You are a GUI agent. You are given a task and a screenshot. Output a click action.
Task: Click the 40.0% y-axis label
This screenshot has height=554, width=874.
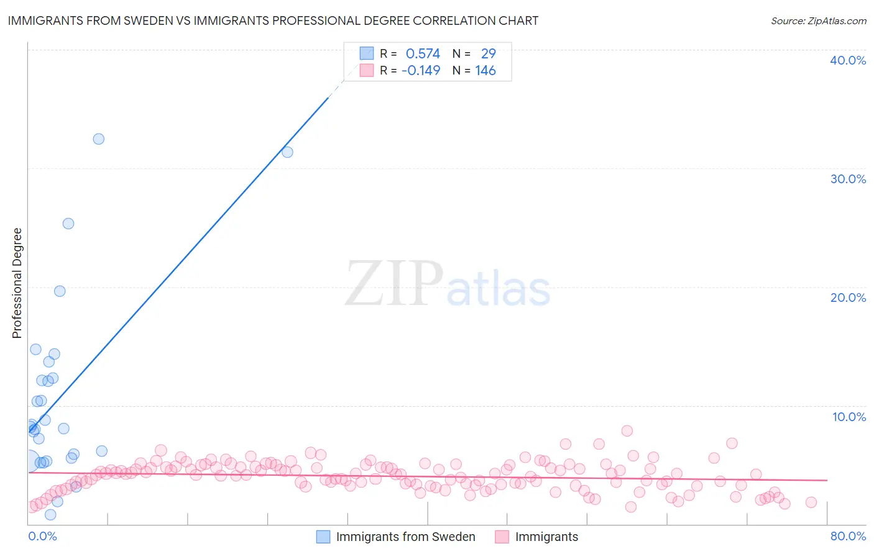click(x=848, y=60)
